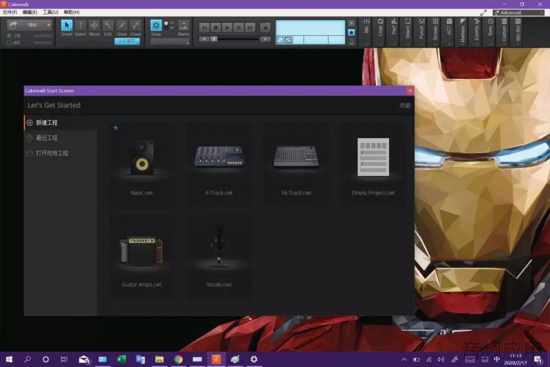Choose the Basic.cwt speaker template
Screen dimensions: 550x367
142,164
